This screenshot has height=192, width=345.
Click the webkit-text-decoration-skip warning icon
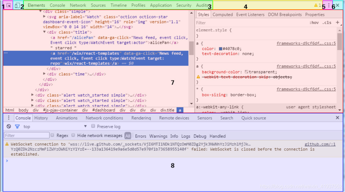coord(198,77)
